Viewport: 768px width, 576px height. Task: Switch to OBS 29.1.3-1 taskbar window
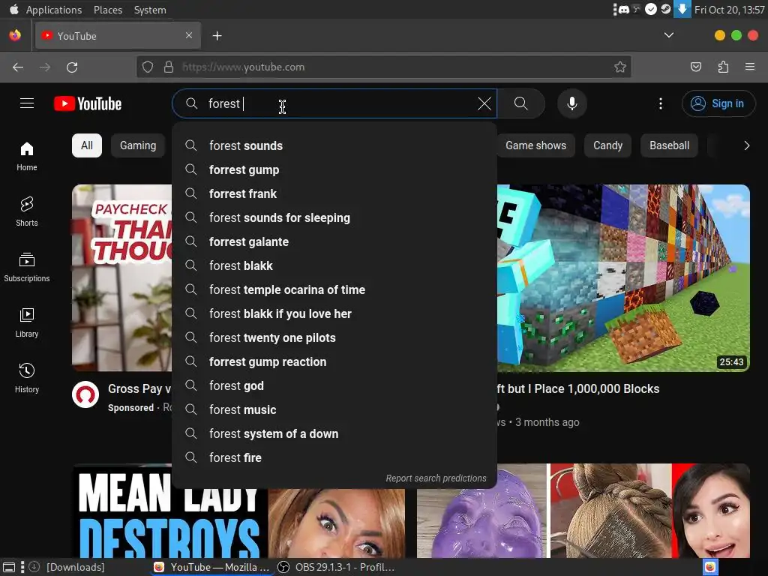[x=337, y=567]
